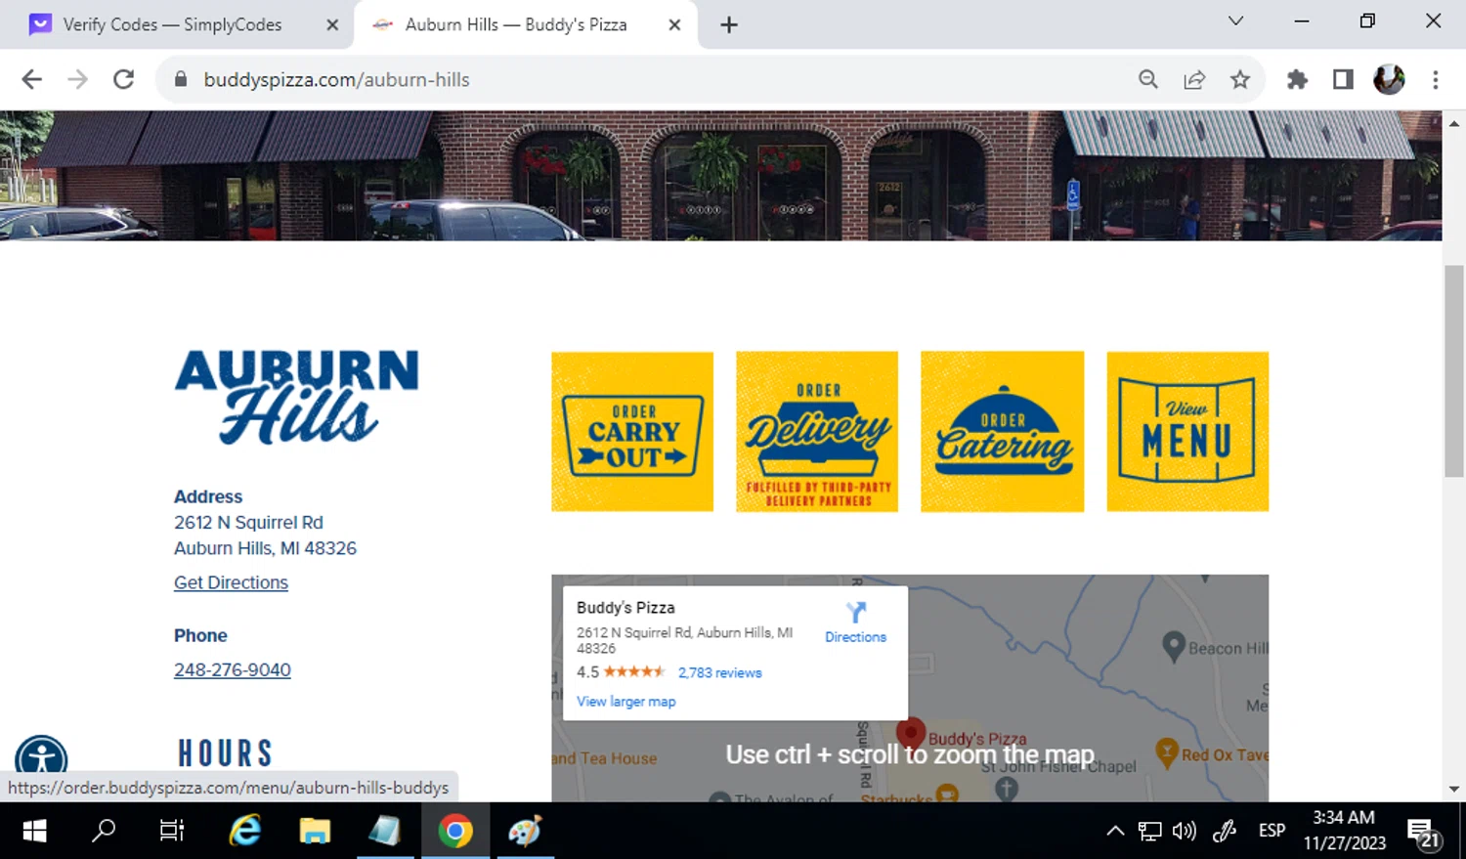1466x859 pixels.
Task: Click the Get Directions link
Action: [231, 582]
